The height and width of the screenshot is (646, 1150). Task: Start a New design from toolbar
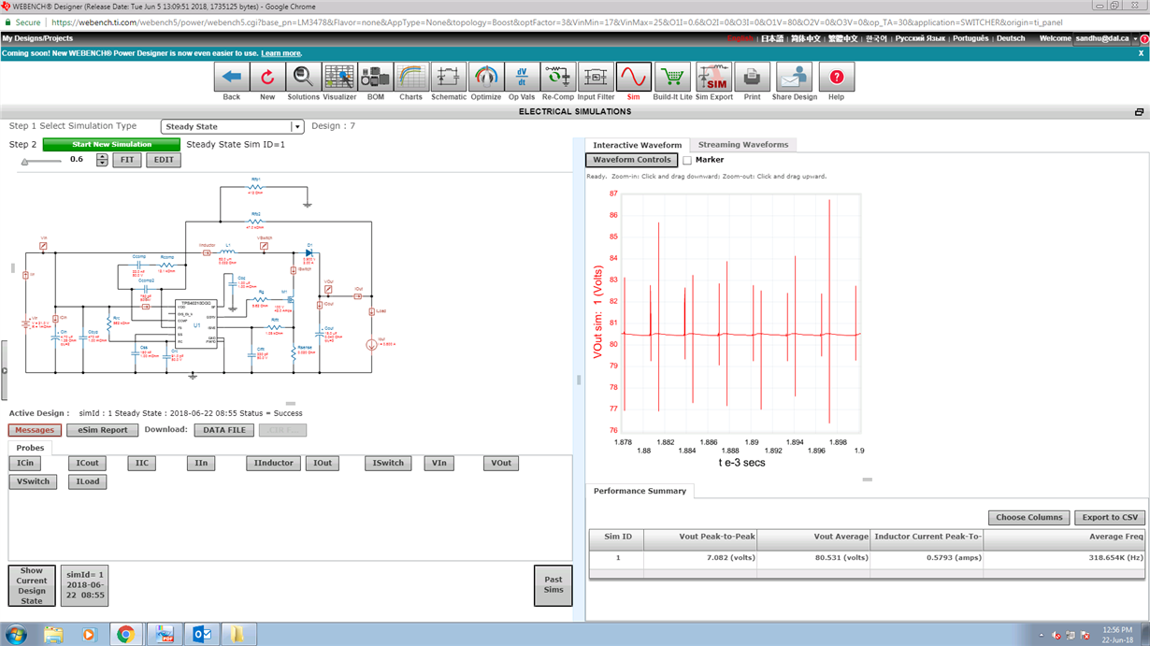tap(267, 77)
